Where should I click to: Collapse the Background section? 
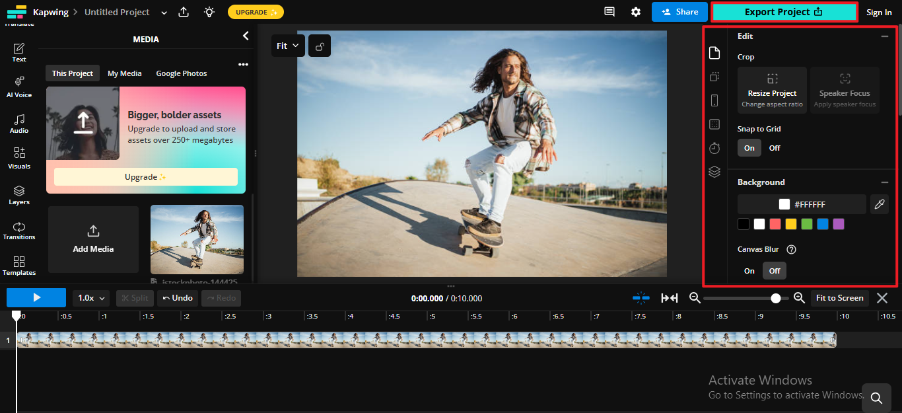(885, 182)
